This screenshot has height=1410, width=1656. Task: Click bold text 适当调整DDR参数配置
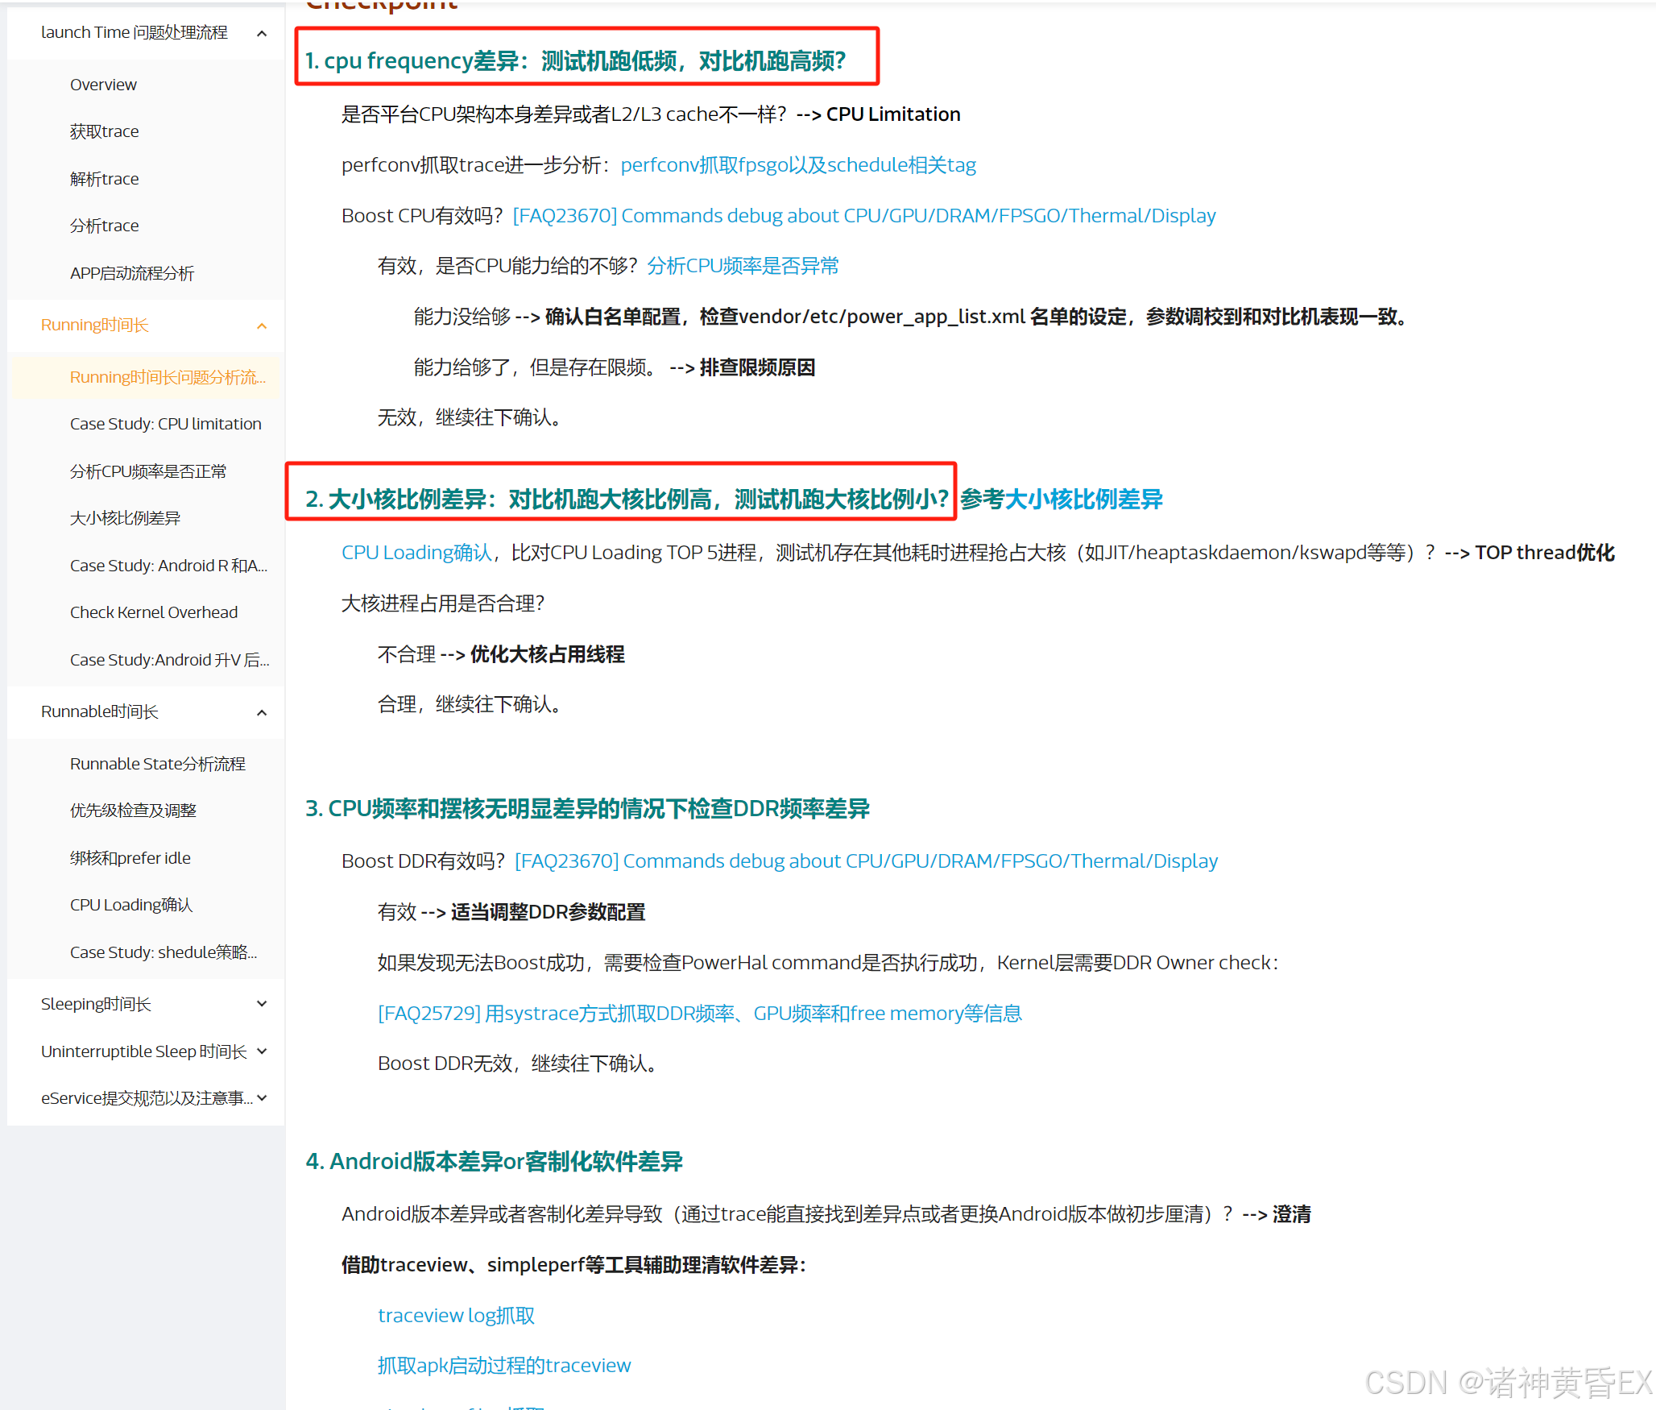[x=549, y=913]
